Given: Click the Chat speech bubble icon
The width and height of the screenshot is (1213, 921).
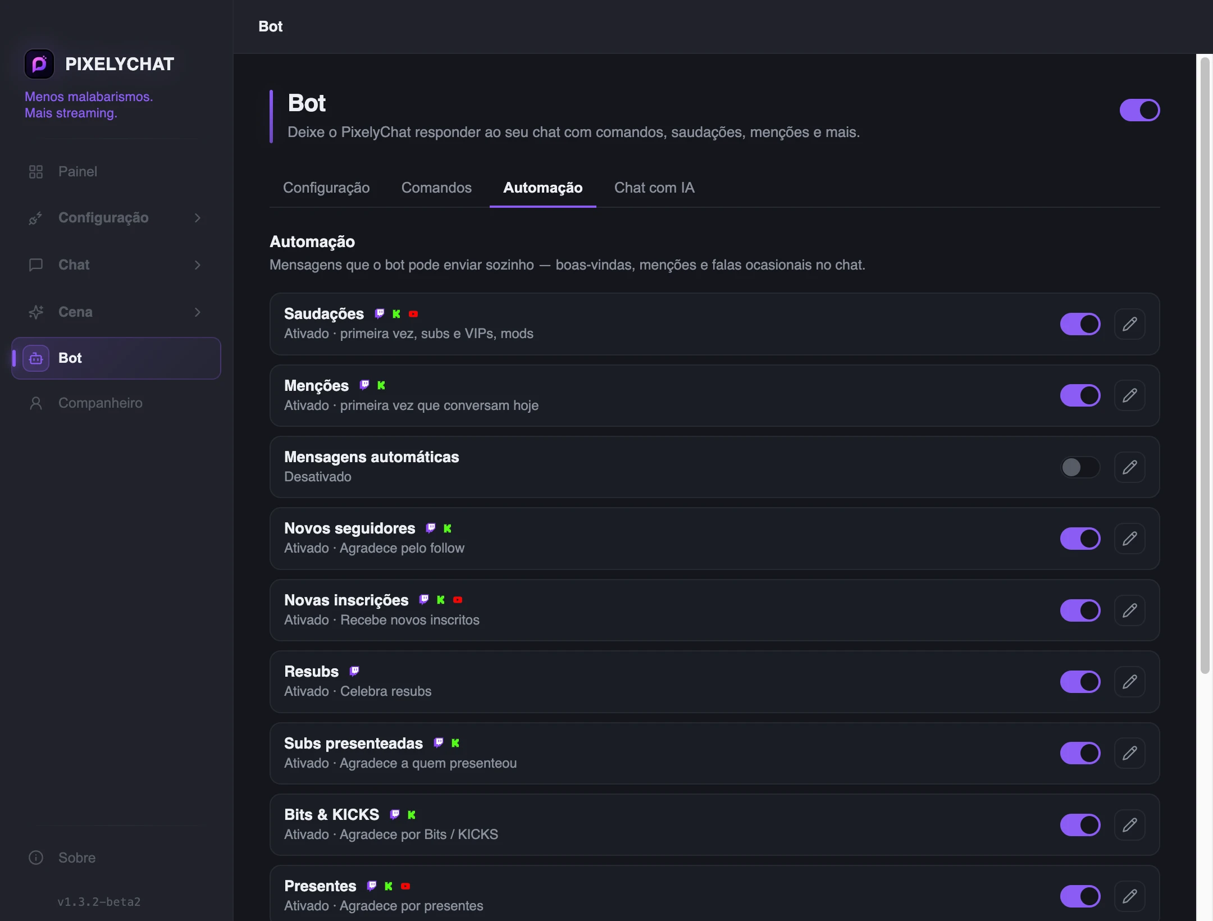Looking at the screenshot, I should (x=36, y=265).
